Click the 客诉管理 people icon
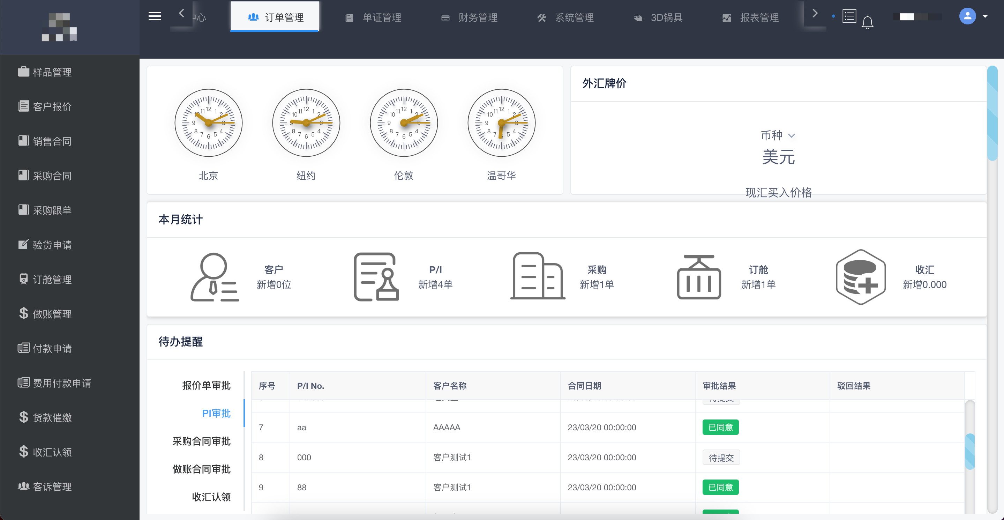Image resolution: width=1004 pixels, height=520 pixels. [23, 486]
